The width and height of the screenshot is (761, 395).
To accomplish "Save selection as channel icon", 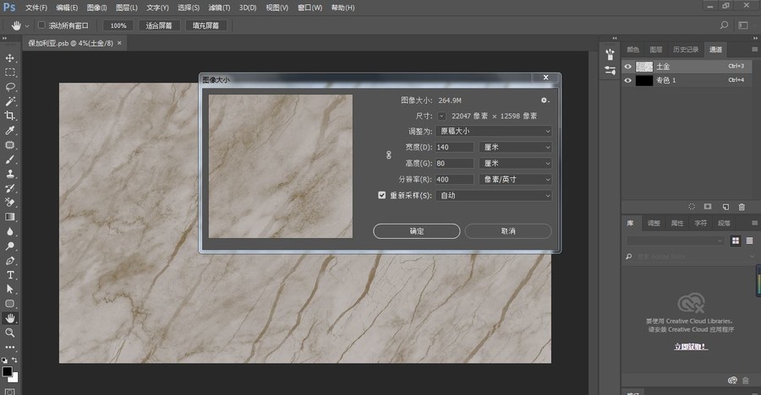I will (708, 207).
